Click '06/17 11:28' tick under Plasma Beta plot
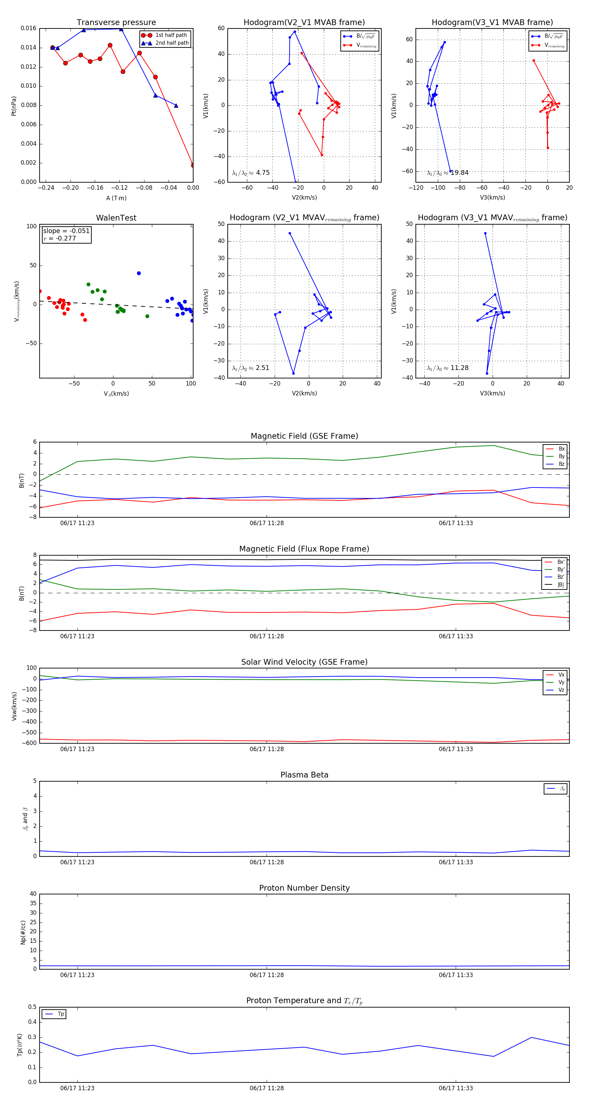The width and height of the screenshot is (609, 1118). point(267,862)
